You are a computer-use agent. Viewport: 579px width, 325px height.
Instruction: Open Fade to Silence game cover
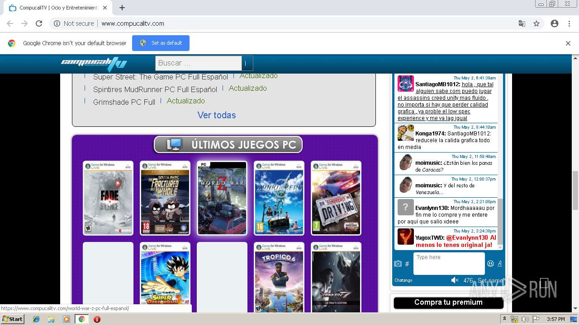point(108,198)
